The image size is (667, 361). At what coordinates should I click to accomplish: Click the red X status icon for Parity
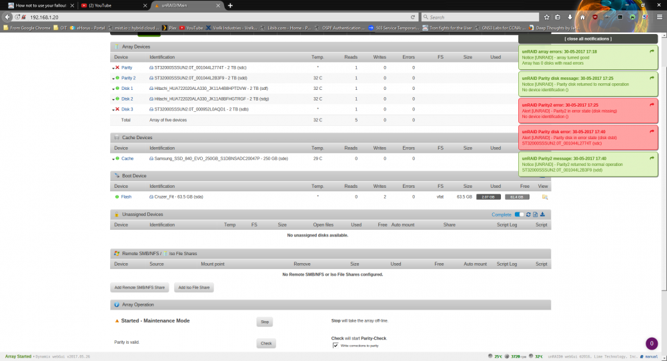tap(117, 67)
